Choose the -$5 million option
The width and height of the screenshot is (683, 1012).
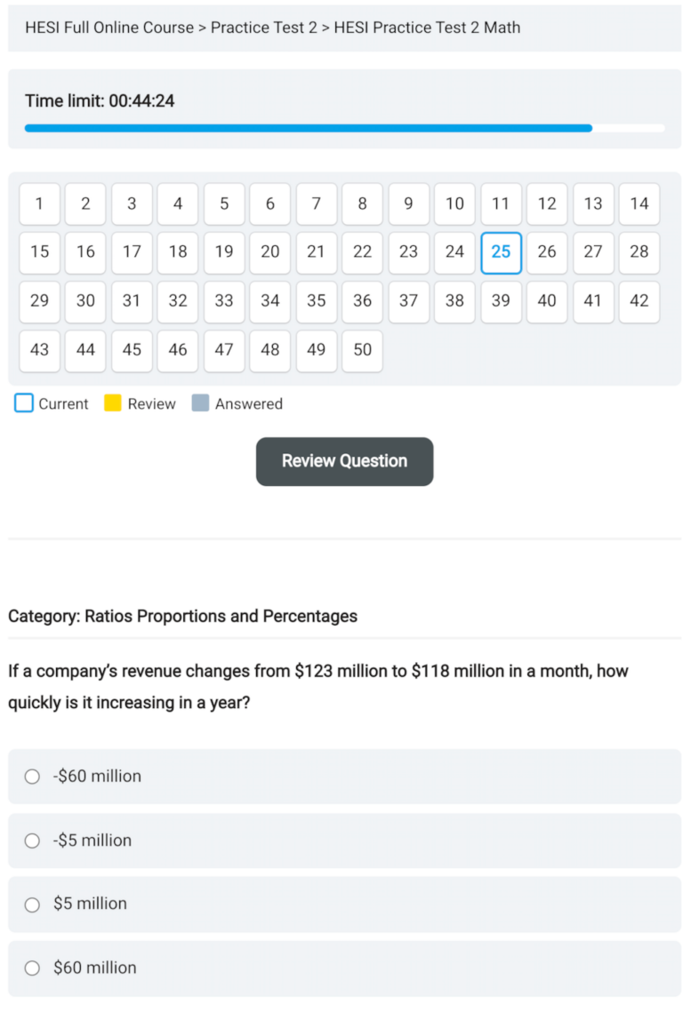[x=32, y=840]
